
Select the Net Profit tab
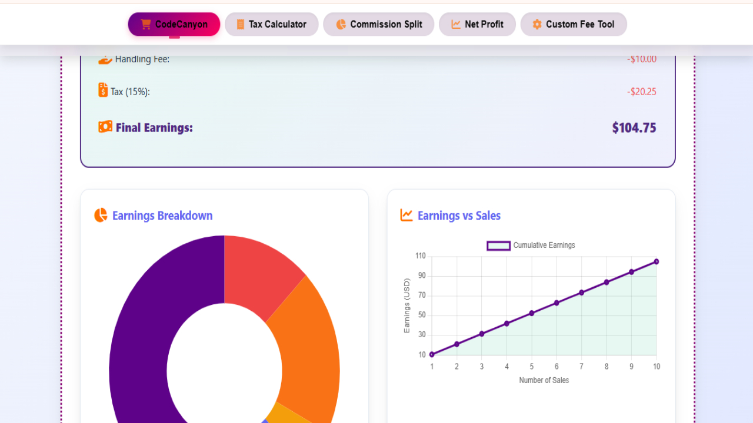pos(478,24)
